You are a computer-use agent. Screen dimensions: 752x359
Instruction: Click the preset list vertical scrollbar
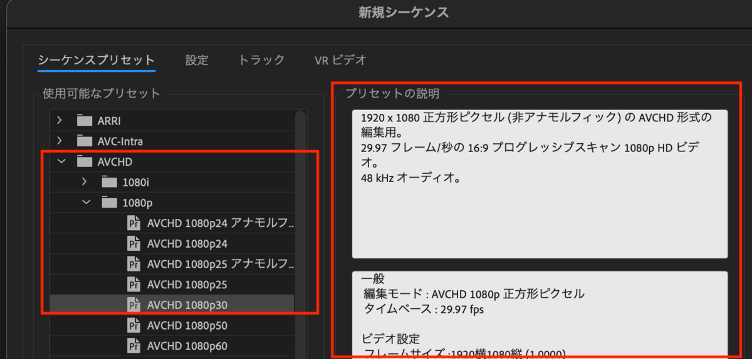click(300, 235)
